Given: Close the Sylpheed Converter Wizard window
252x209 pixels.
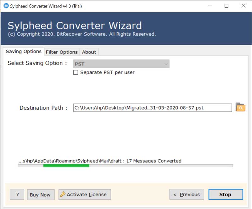Looking at the screenshot, I should pos(243,6).
